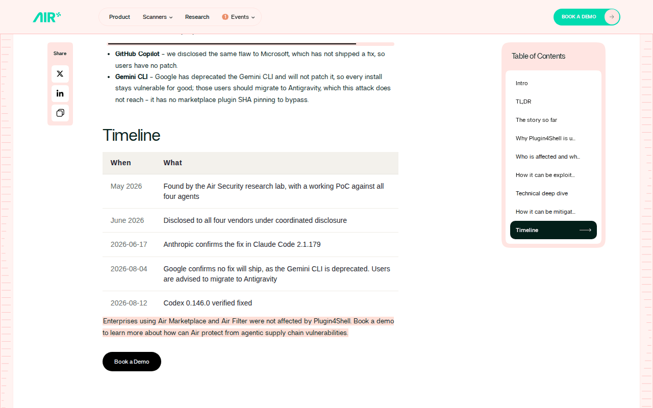Share article on LinkedIn
The width and height of the screenshot is (653, 408).
pyautogui.click(x=60, y=93)
